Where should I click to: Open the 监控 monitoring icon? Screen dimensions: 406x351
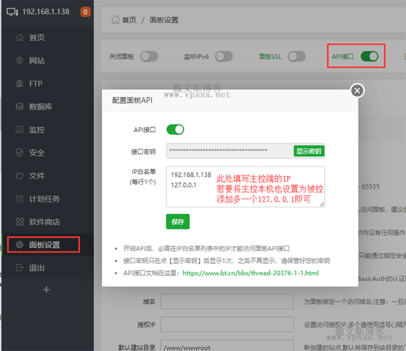pyautogui.click(x=18, y=130)
